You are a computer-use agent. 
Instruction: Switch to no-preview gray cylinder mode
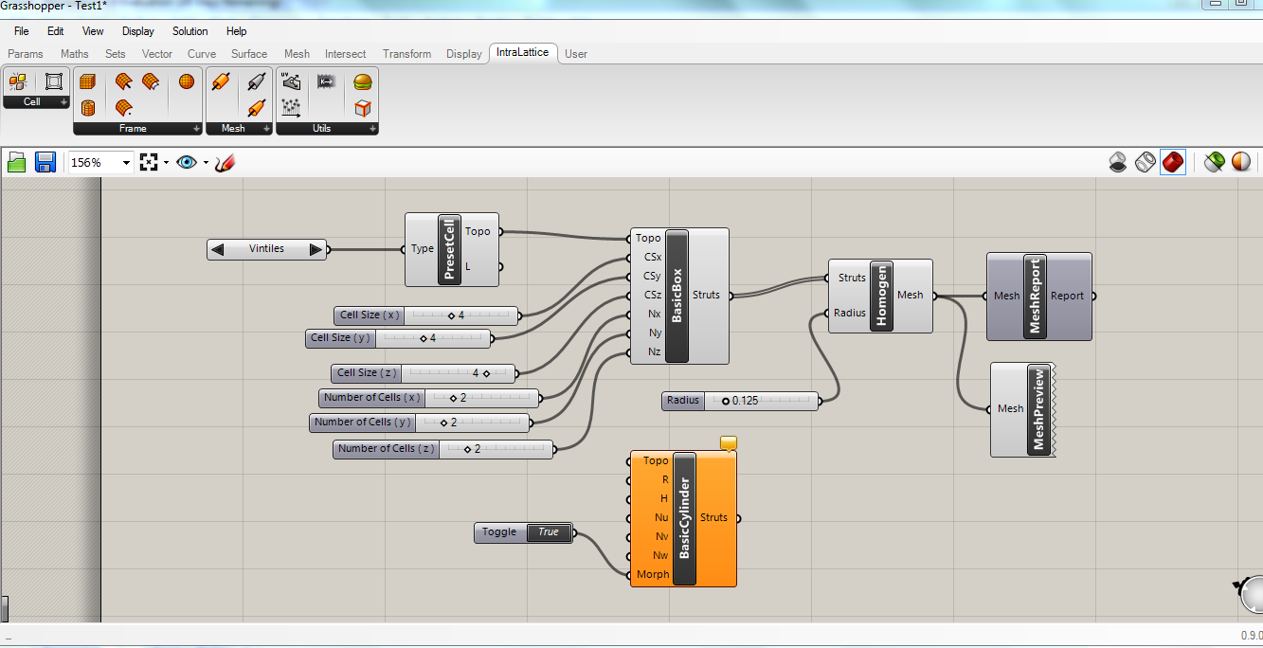click(1118, 163)
